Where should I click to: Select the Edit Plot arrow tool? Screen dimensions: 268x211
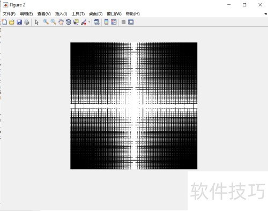[x=36, y=22]
